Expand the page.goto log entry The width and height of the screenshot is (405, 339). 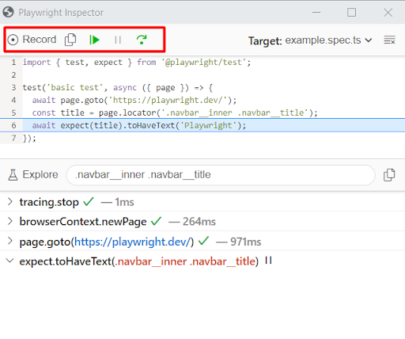(x=10, y=241)
